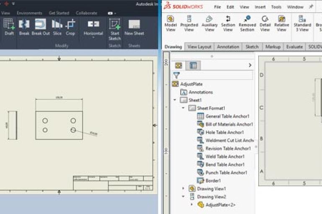Collapse the Sheet1 tree node
322x214 pixels.
175,100
